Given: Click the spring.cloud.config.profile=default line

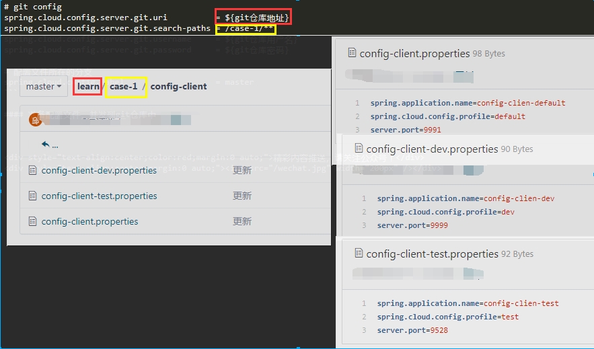Looking at the screenshot, I should pyautogui.click(x=448, y=116).
